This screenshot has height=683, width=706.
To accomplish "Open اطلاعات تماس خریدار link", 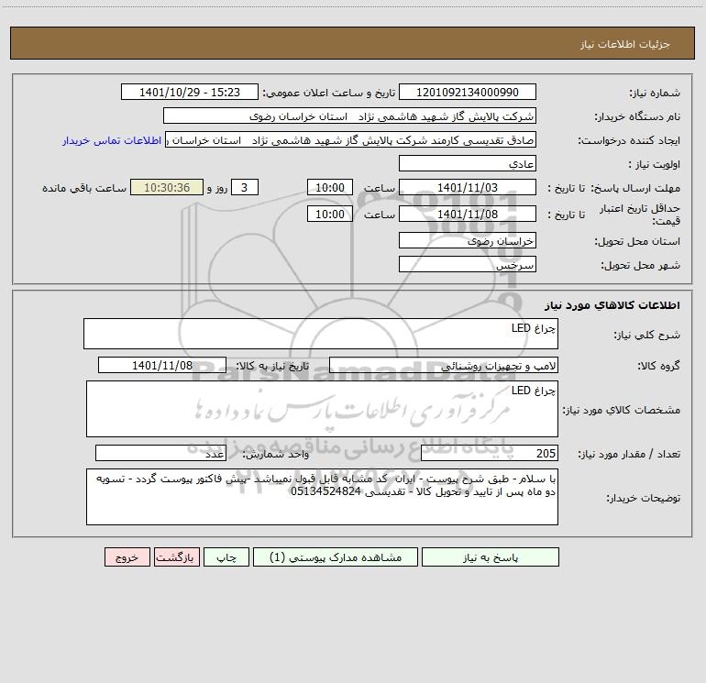I will tap(112, 140).
